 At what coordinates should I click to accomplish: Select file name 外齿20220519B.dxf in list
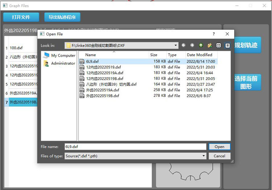click(x=103, y=96)
